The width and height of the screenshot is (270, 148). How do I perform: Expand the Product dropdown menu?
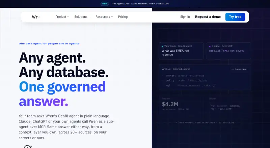pyautogui.click(x=62, y=17)
